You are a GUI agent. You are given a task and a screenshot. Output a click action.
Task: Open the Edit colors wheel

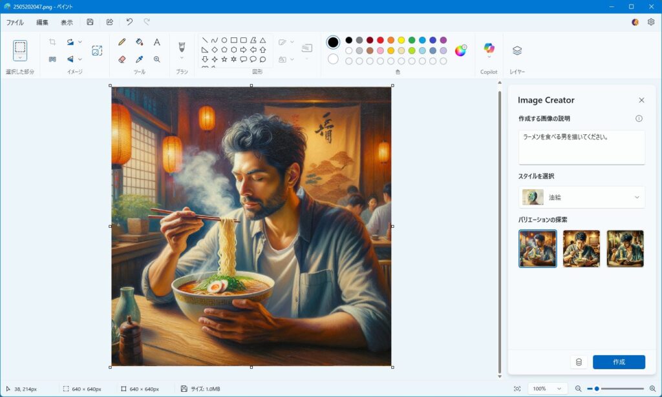(460, 50)
